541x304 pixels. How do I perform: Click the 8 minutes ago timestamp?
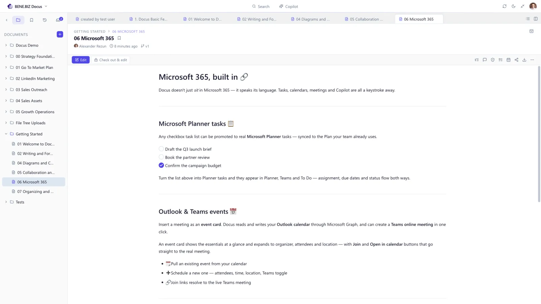click(123, 46)
